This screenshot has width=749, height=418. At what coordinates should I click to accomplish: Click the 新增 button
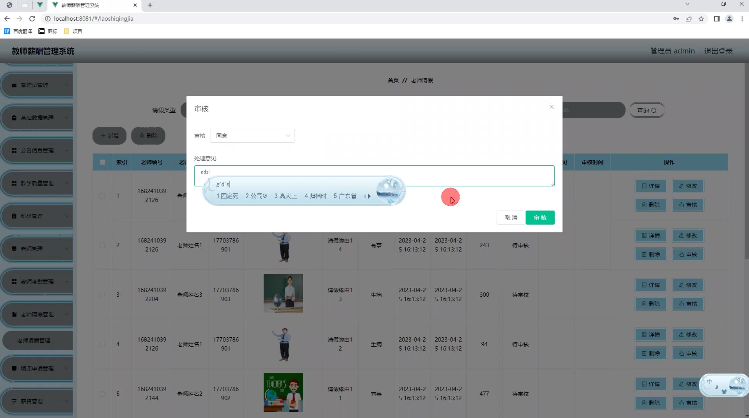110,136
